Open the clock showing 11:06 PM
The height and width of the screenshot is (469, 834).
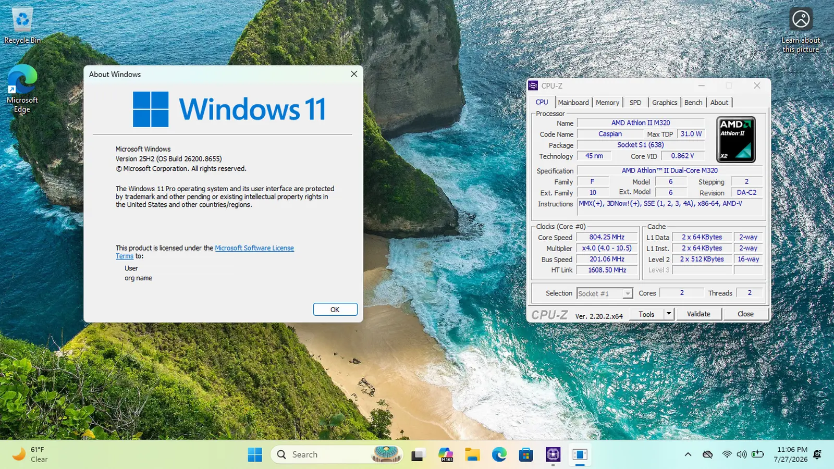point(792,454)
